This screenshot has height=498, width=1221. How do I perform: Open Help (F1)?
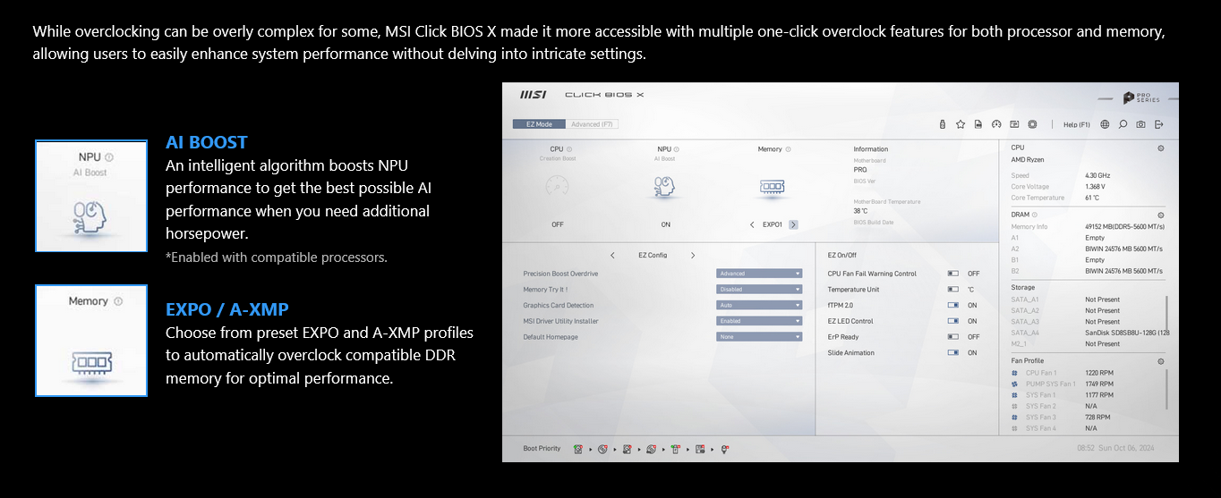(x=1077, y=124)
